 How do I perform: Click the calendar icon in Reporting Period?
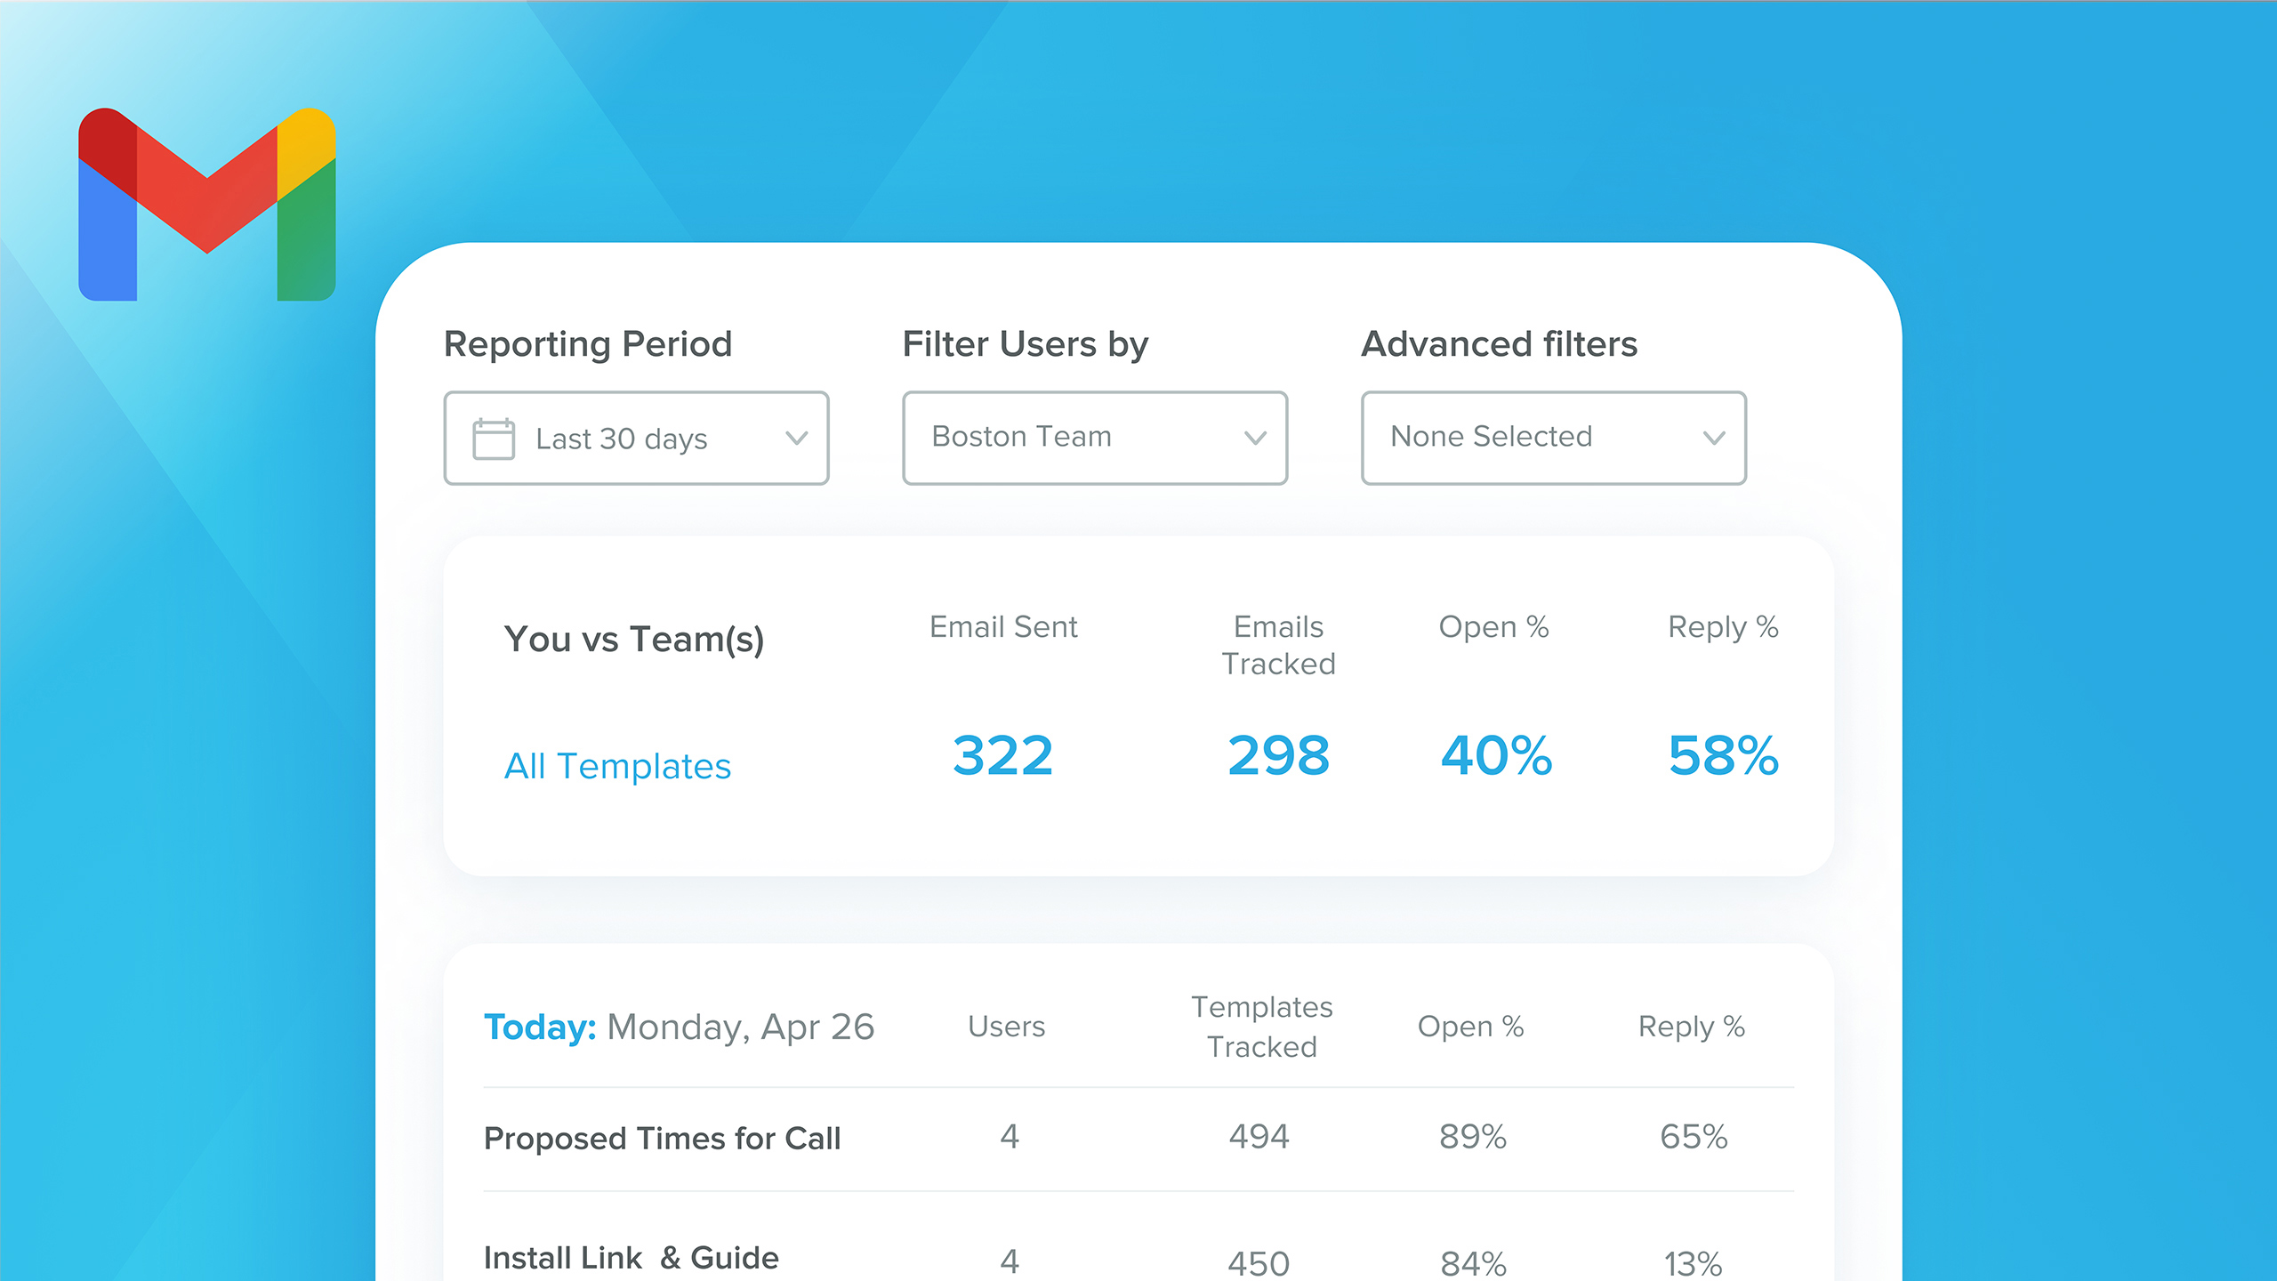point(493,438)
